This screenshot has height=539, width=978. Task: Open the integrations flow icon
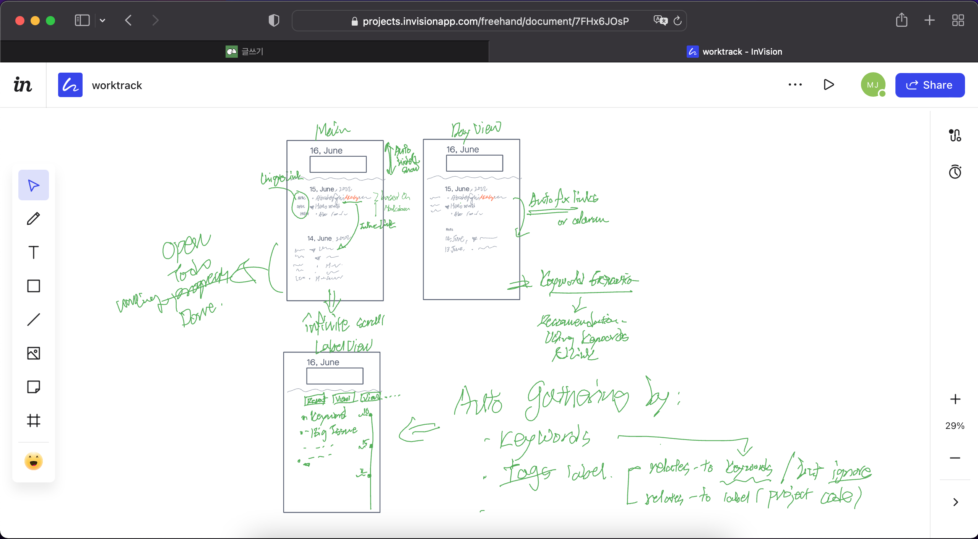[x=955, y=135]
